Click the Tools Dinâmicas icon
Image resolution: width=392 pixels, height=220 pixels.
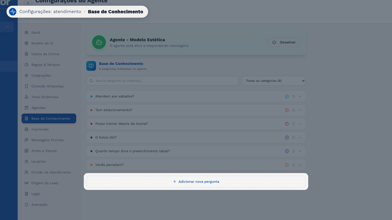coord(26,97)
